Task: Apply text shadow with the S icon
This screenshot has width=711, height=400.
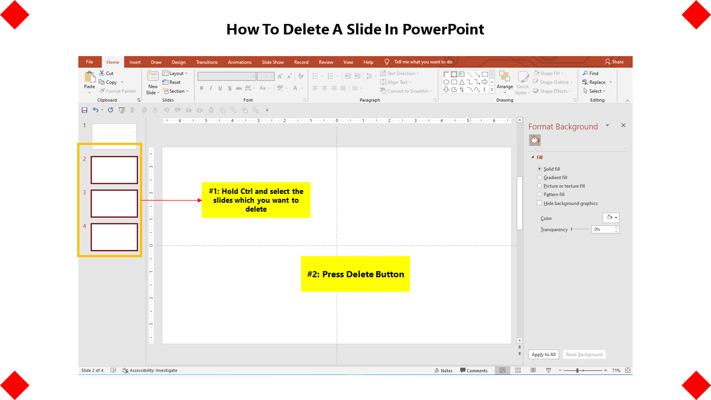Action: pos(229,88)
